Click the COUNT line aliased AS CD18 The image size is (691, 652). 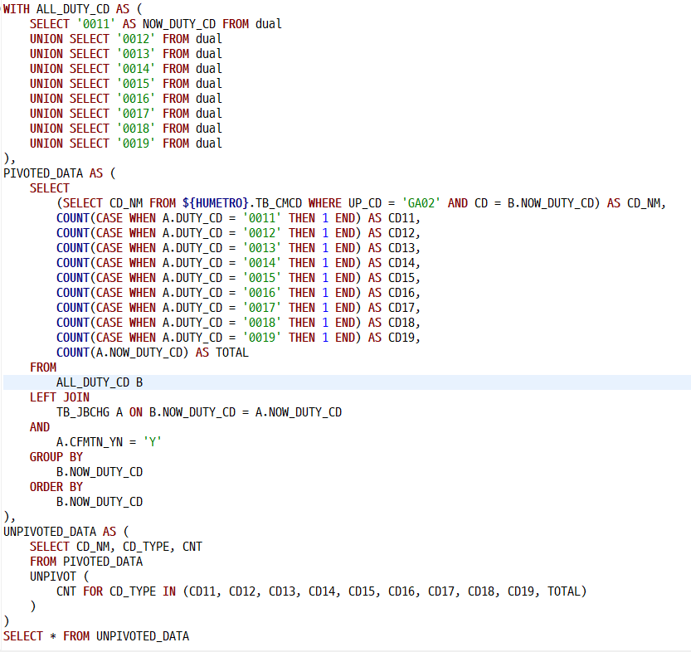pos(238,323)
